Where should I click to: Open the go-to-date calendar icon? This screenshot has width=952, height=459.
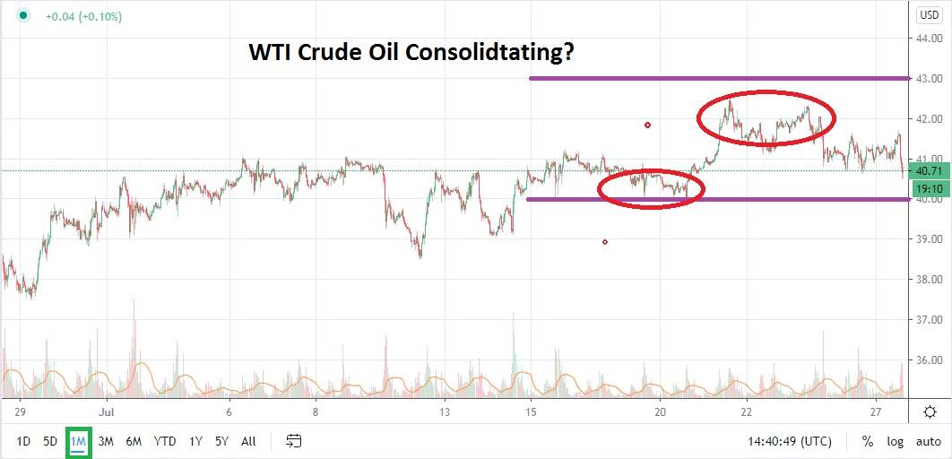tap(294, 441)
